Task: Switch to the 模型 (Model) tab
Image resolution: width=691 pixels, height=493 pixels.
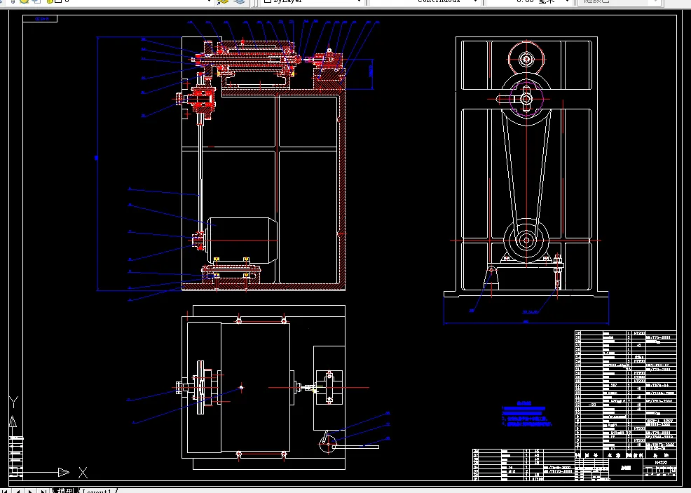Action: pos(65,490)
